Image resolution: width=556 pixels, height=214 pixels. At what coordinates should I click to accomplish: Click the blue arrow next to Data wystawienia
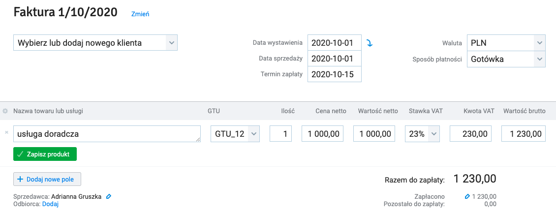(370, 43)
